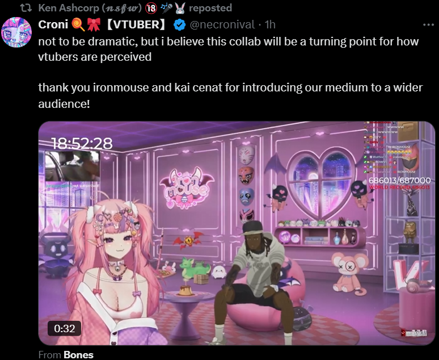439x360 pixels.
Task: Click the rabbit emoji beside reposted
Action: pos(180,8)
